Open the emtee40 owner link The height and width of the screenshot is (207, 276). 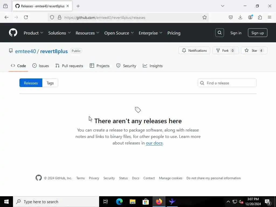(25, 51)
